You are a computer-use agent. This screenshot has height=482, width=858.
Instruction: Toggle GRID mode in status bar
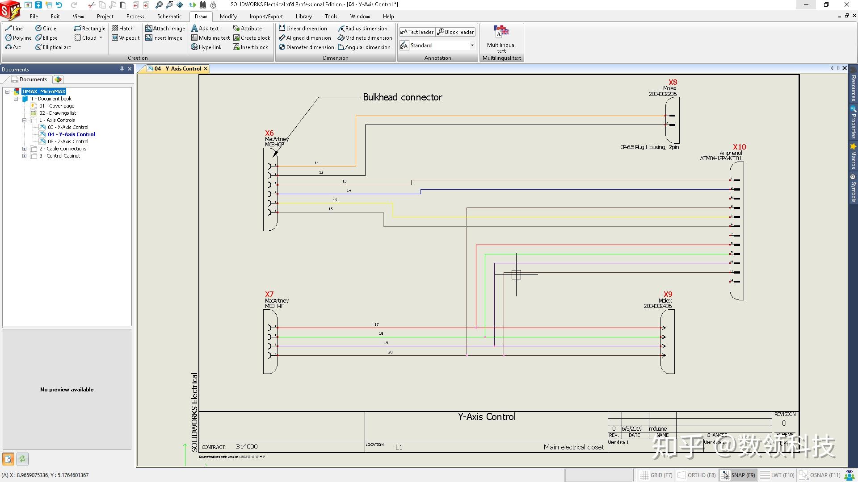(655, 475)
